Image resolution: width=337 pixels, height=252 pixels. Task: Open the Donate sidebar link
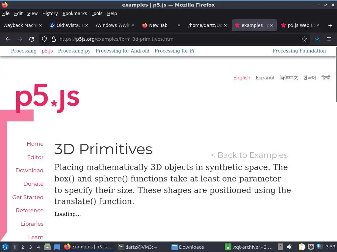pyautogui.click(x=34, y=184)
